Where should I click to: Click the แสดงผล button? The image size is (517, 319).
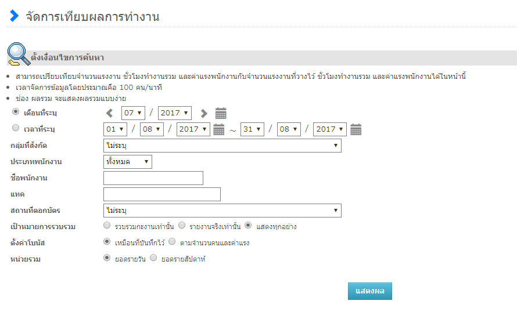(369, 291)
